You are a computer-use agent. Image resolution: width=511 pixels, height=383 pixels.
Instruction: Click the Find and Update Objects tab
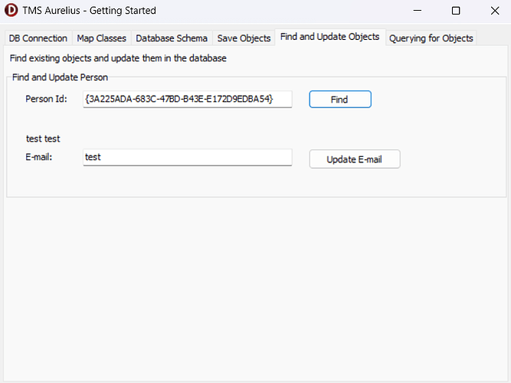[329, 37]
